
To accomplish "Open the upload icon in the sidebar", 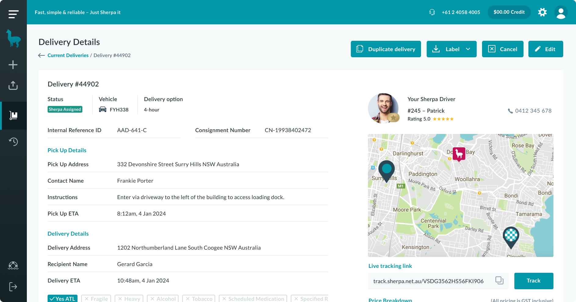I will click(x=13, y=86).
